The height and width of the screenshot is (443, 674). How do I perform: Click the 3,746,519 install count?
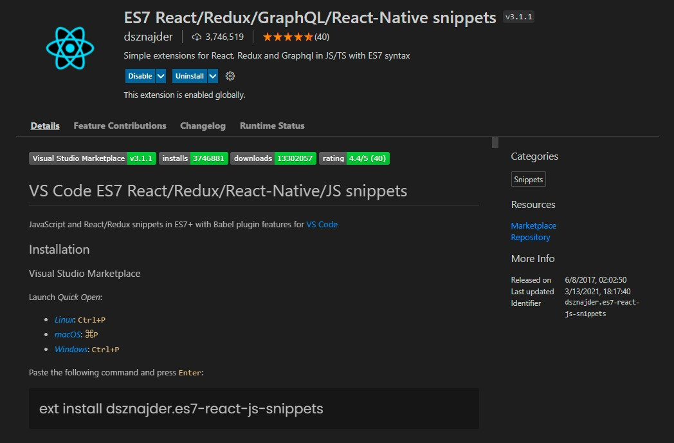coord(224,37)
